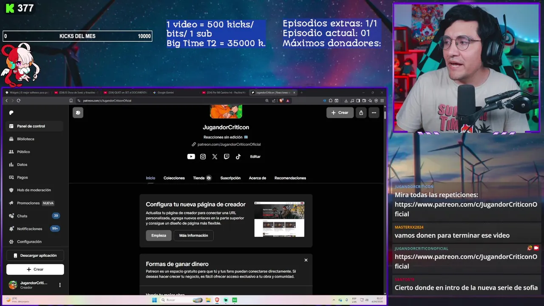The image size is (544, 306).
Task: Open File Explorer from taskbar
Action: [x=208, y=300]
